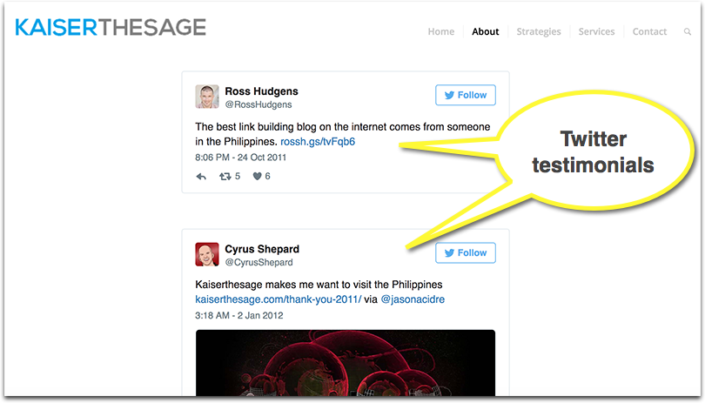Open the search magnifier icon in navigation

pyautogui.click(x=687, y=31)
